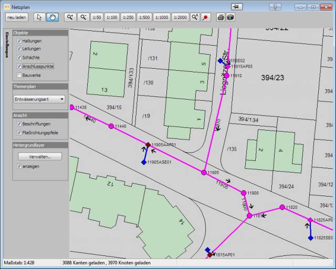The width and height of the screenshot is (336, 269).
Task: Click the zoom out magnifier
Action: click(83, 17)
